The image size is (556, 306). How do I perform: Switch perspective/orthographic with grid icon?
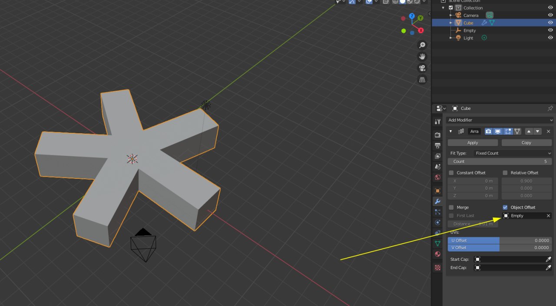[422, 80]
